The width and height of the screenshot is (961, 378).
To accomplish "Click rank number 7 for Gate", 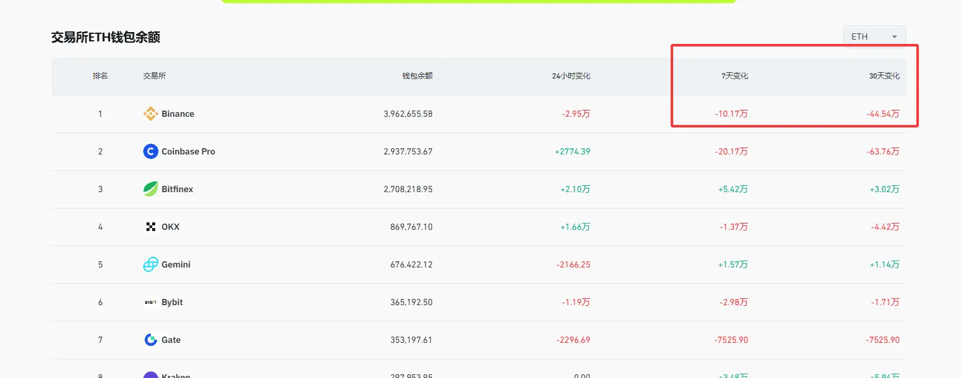I will pyautogui.click(x=101, y=340).
